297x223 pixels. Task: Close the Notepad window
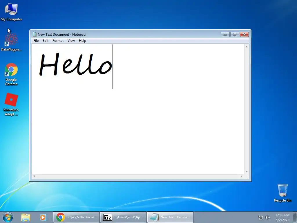tap(244, 35)
